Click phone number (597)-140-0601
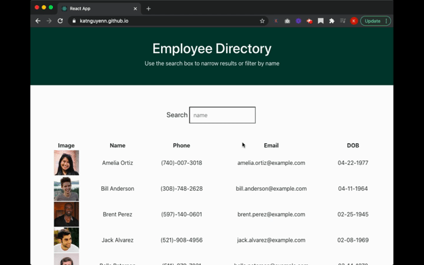Viewport: 424px width, 265px height. coord(182,214)
